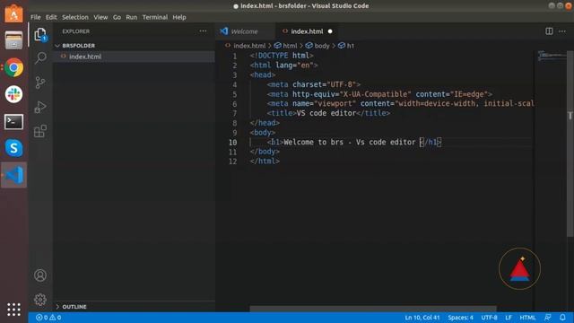Switch to the Welcome tab
Image resolution: width=574 pixels, height=323 pixels.
coord(244,31)
